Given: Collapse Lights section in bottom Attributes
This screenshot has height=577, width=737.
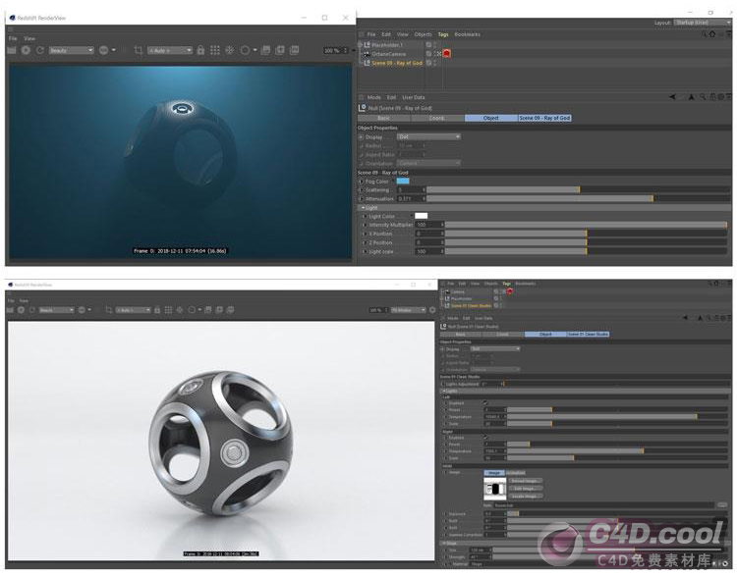Looking at the screenshot, I should coord(443,391).
